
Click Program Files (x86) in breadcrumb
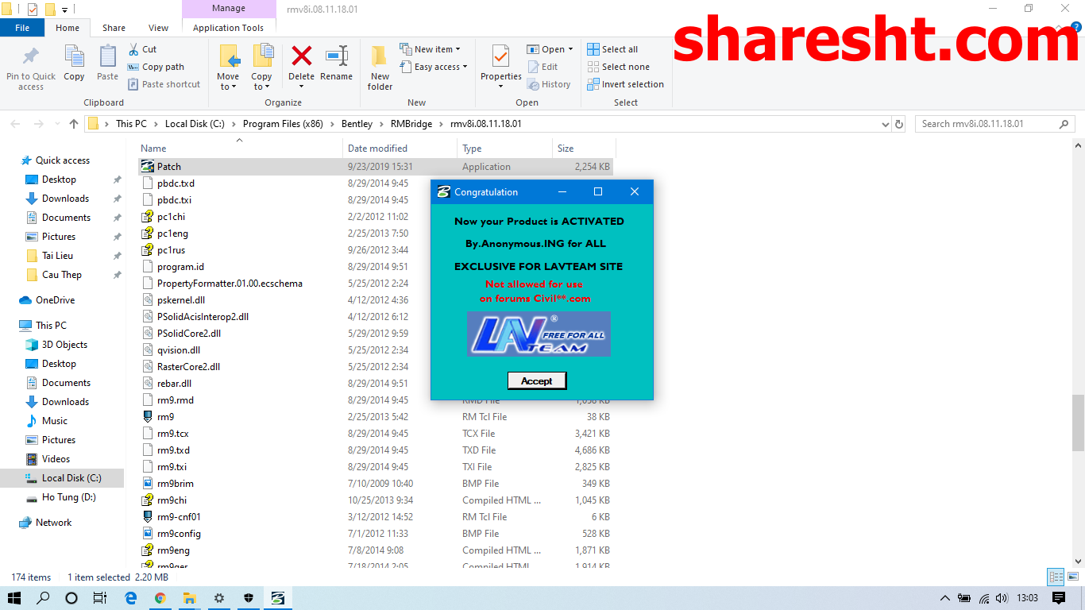pyautogui.click(x=284, y=124)
